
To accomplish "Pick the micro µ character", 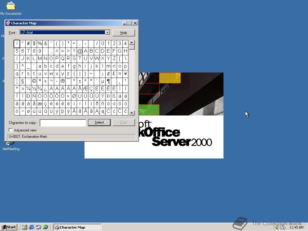I will (x=103, y=81).
